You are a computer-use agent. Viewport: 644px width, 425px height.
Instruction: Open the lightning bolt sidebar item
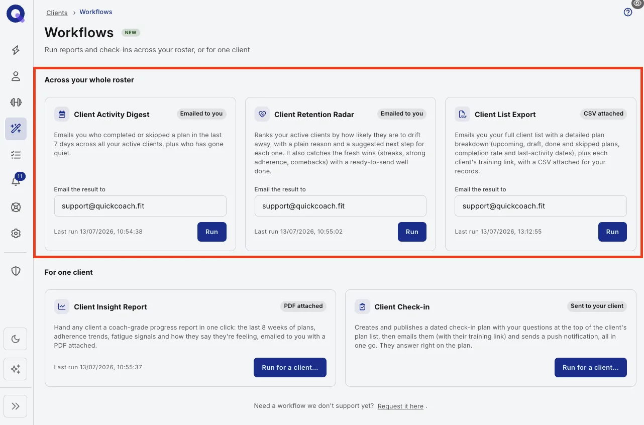(x=16, y=50)
